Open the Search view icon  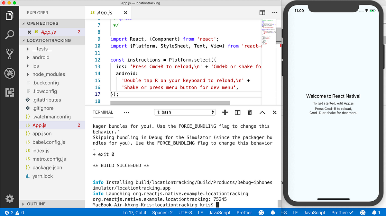[10, 35]
